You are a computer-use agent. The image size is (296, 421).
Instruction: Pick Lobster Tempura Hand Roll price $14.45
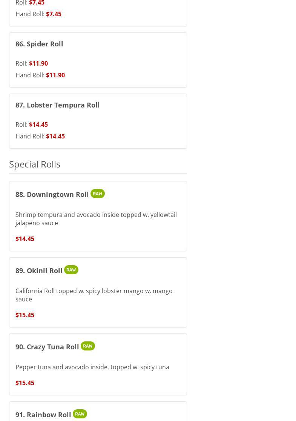tap(55, 136)
